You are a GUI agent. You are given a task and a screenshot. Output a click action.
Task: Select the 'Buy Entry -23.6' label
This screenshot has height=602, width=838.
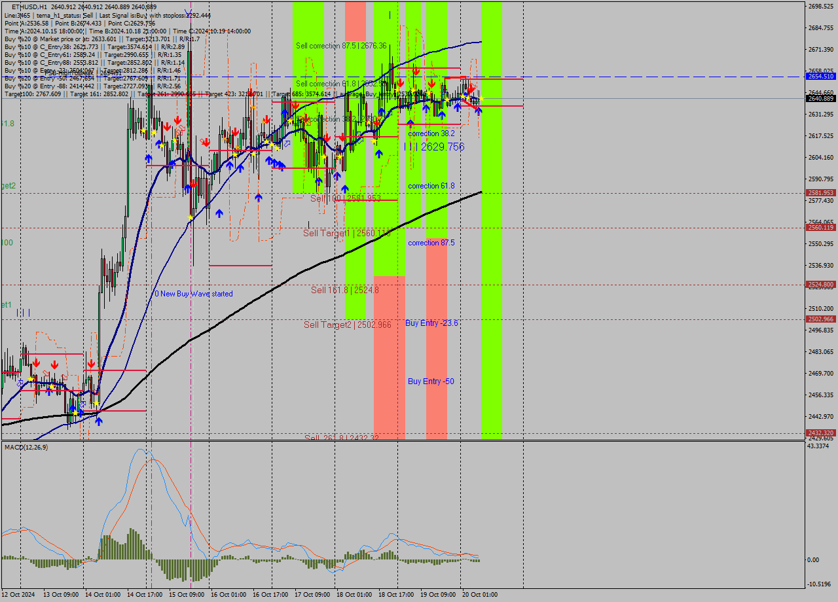[x=431, y=323]
